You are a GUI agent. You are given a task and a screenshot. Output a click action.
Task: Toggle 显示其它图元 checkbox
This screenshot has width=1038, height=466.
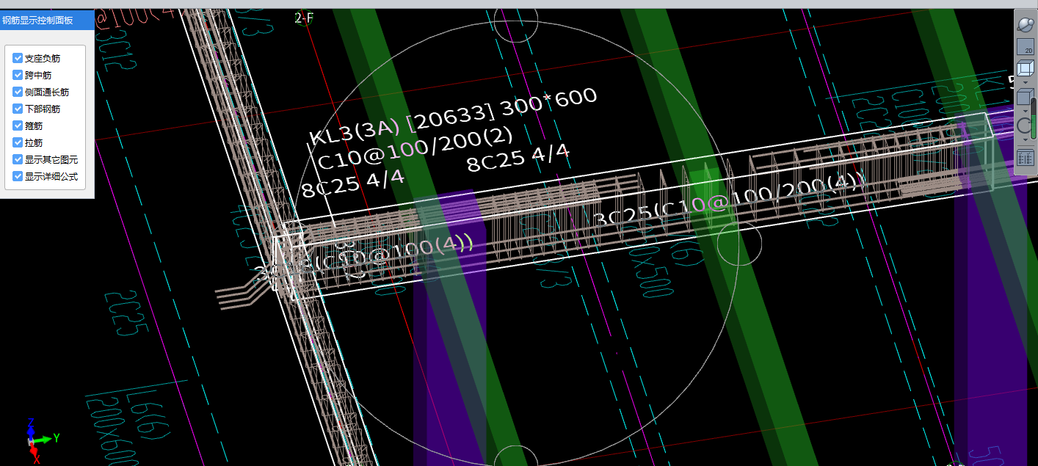(x=18, y=159)
